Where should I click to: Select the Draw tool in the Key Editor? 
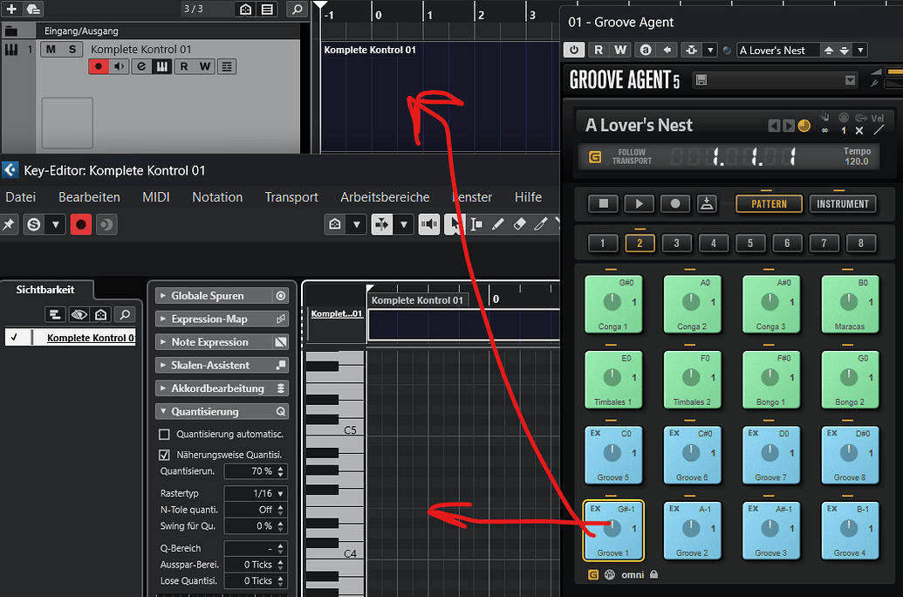tap(497, 224)
